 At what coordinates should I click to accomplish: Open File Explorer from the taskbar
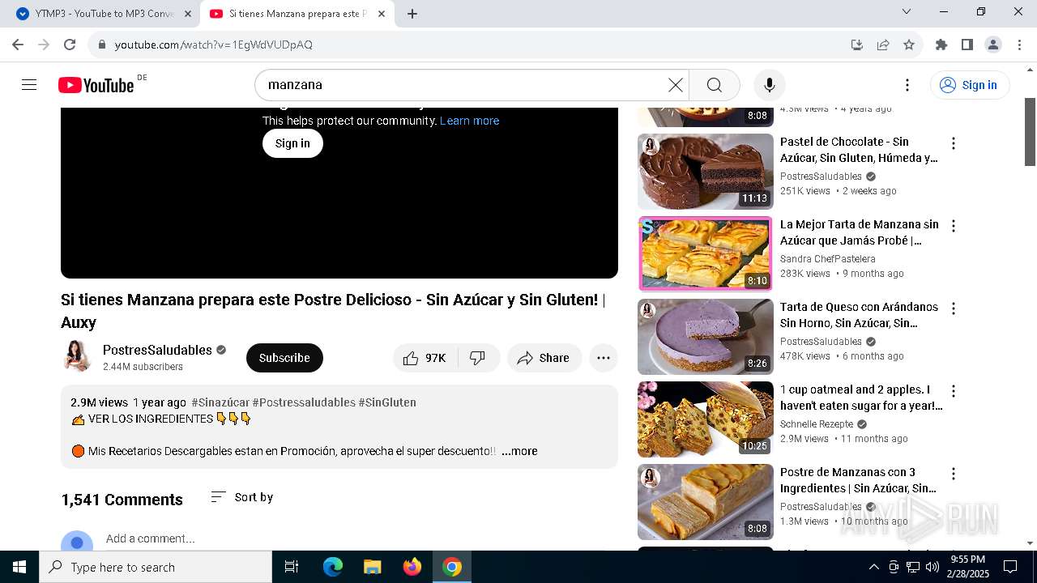pyautogui.click(x=373, y=567)
